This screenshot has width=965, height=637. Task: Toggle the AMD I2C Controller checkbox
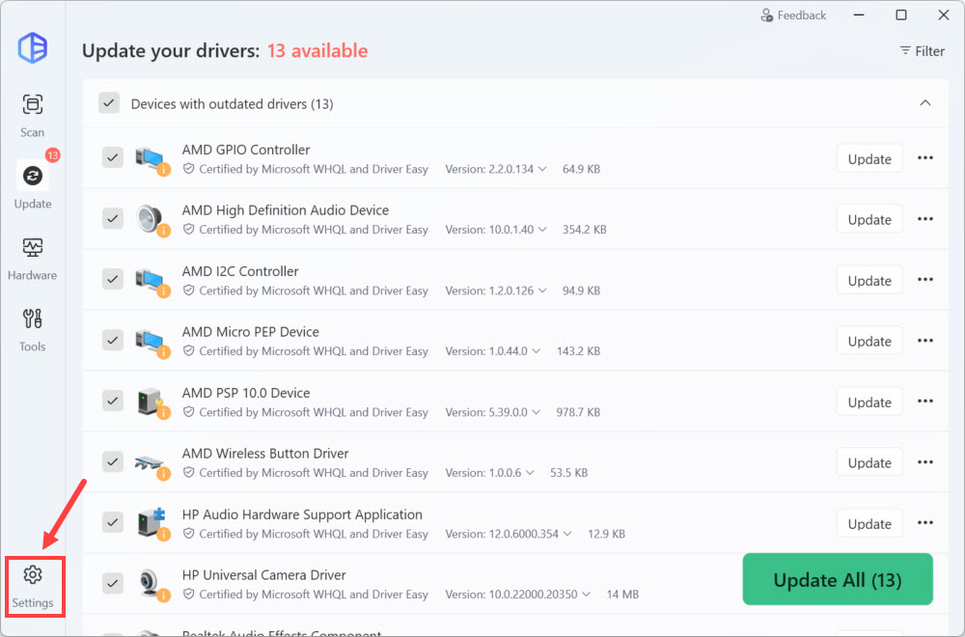pos(113,280)
